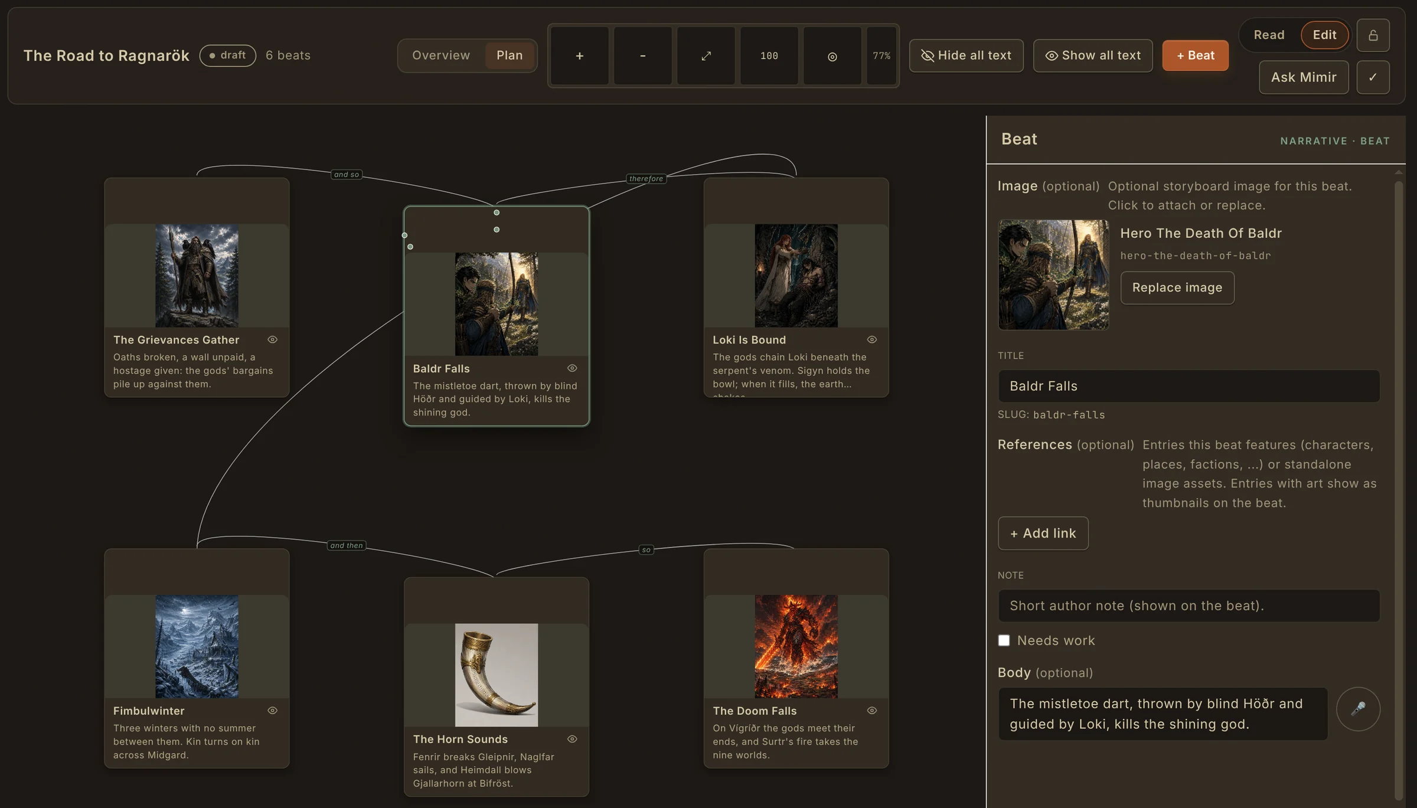Zoom in with the plus button

[579, 55]
